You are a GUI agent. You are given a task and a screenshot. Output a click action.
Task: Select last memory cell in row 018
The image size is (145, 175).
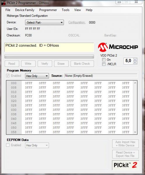(126, 97)
